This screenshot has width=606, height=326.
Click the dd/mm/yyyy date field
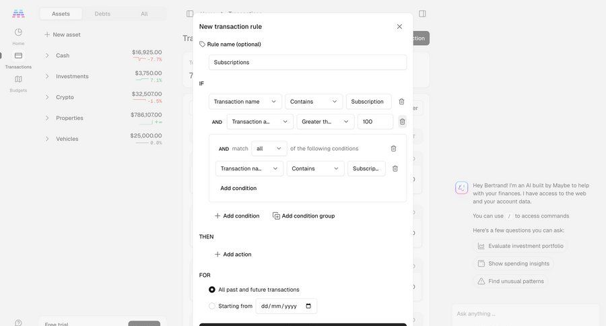[286, 306]
